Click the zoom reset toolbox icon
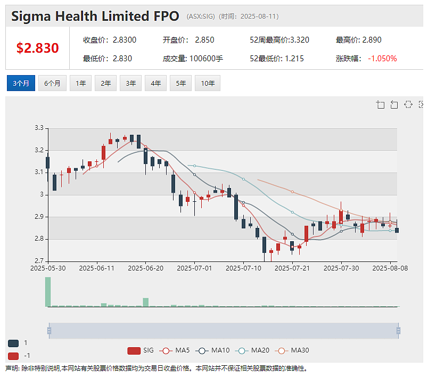 (x=394, y=104)
